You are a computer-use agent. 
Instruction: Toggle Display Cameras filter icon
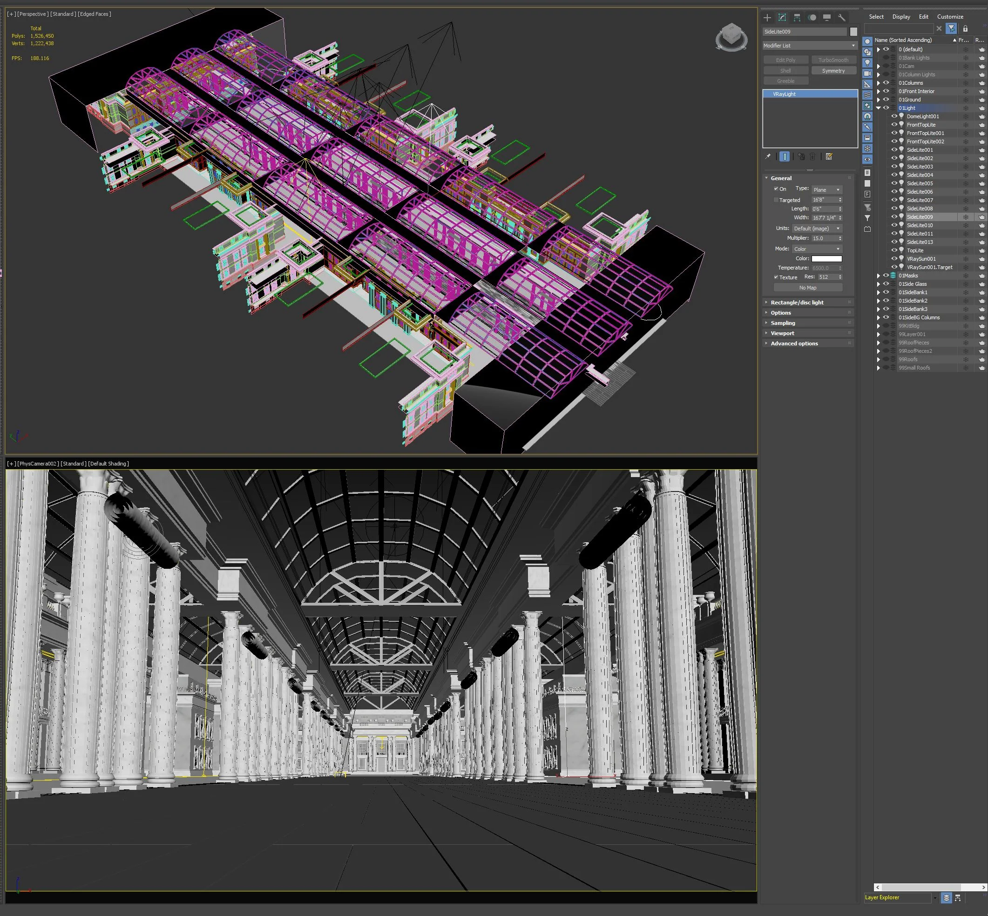[867, 74]
